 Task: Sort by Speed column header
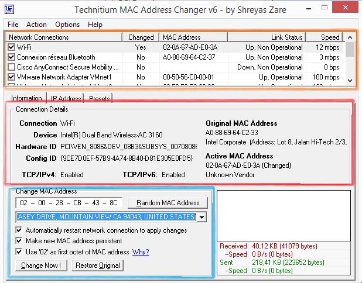pos(325,37)
